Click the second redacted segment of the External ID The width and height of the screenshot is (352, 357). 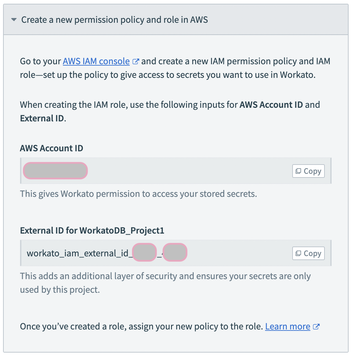click(175, 252)
